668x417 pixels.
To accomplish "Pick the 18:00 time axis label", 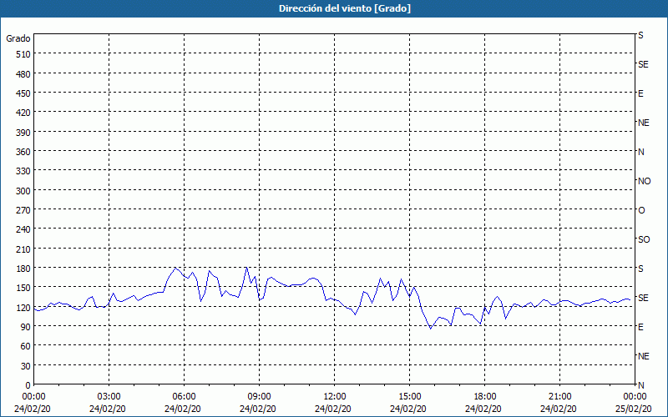I will pyautogui.click(x=485, y=397).
